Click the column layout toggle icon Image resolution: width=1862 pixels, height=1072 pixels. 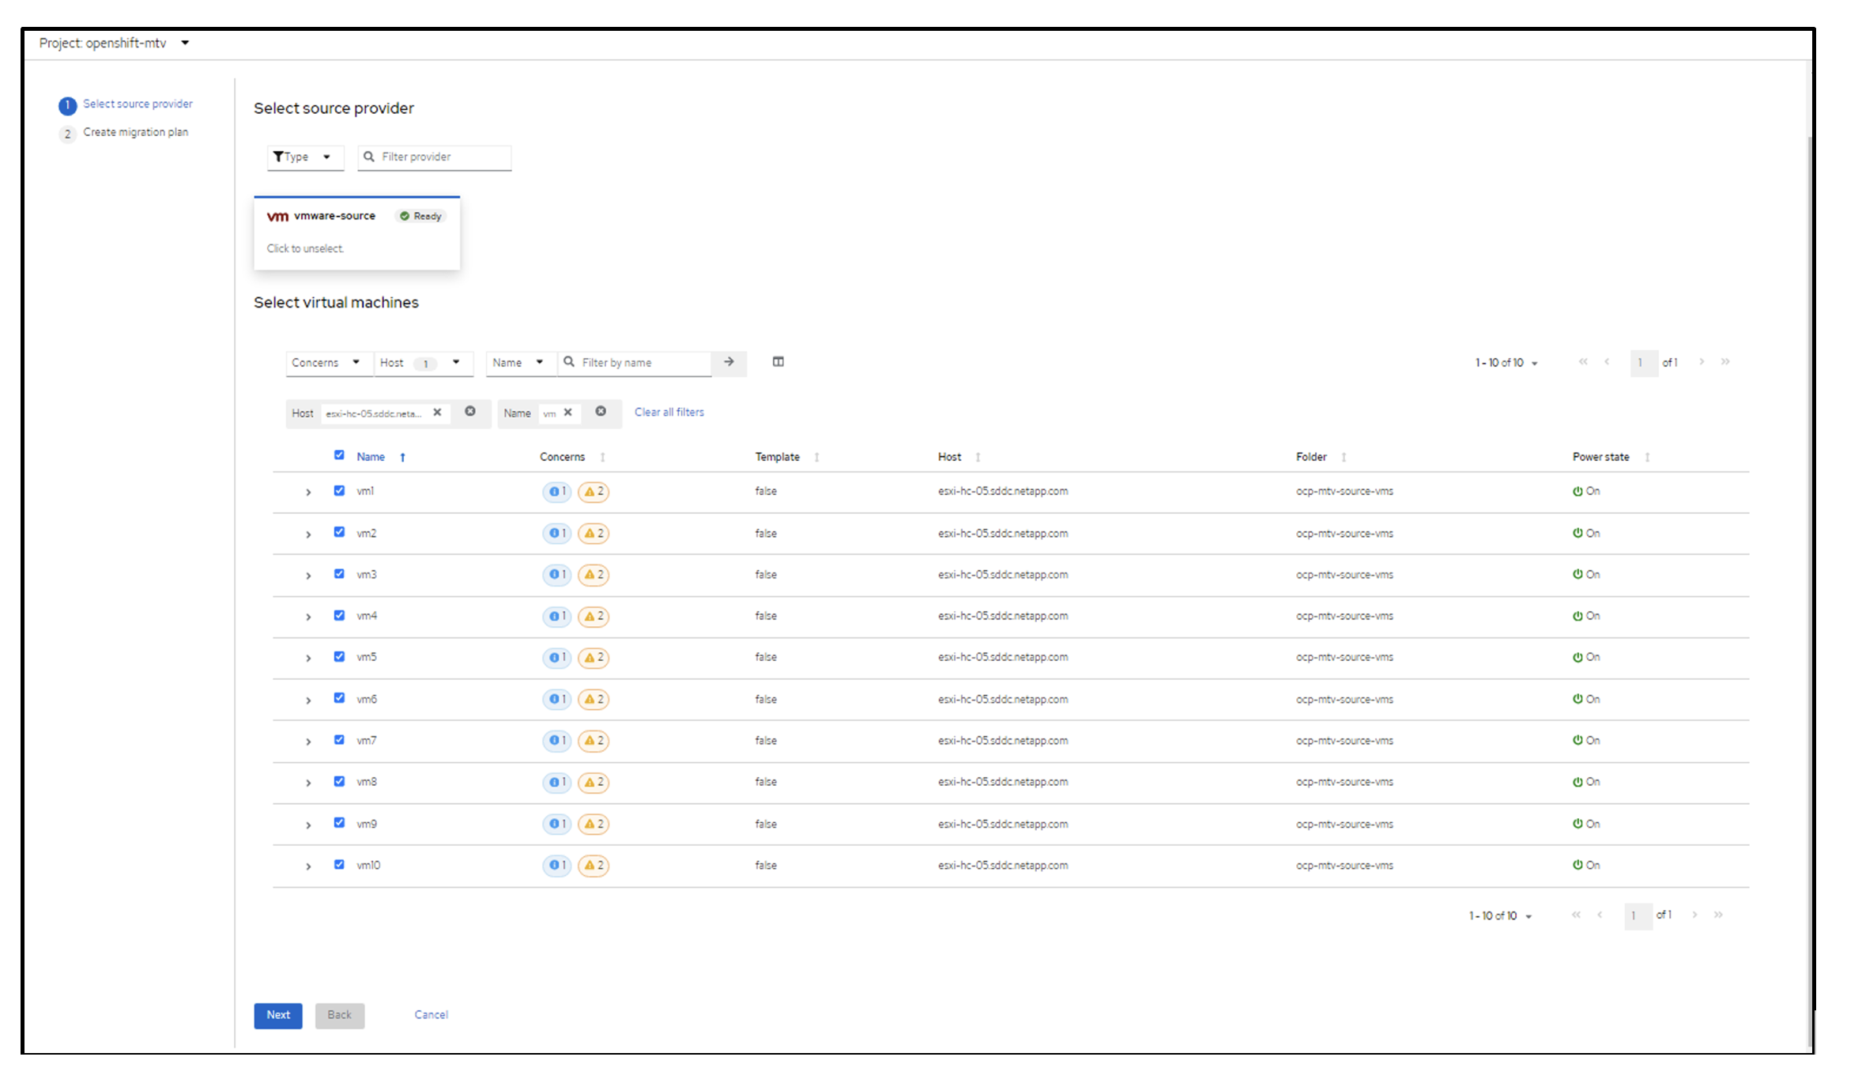pyautogui.click(x=778, y=362)
